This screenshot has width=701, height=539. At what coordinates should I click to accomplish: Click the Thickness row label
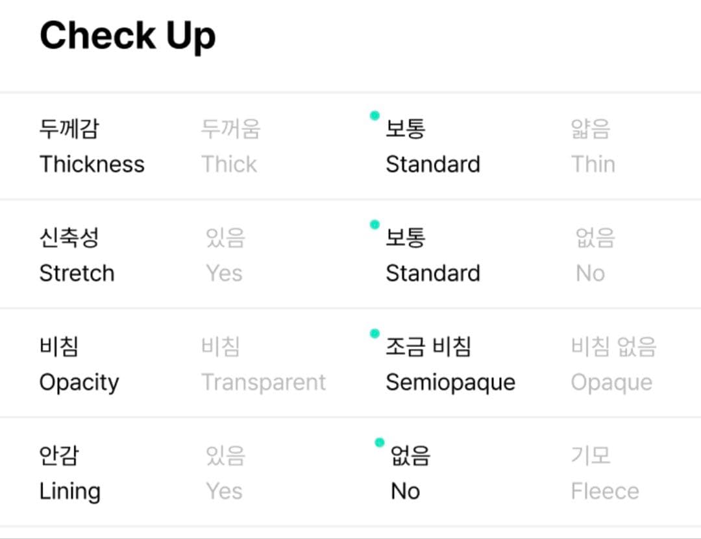92,147
